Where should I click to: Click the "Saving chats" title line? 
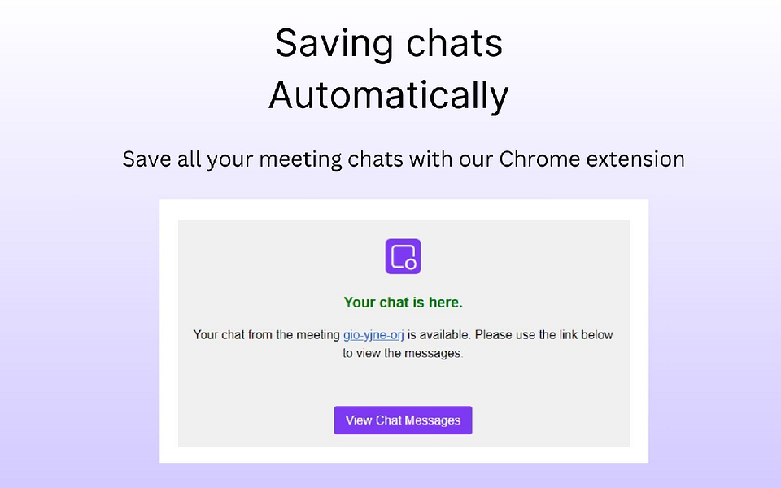tap(388, 43)
